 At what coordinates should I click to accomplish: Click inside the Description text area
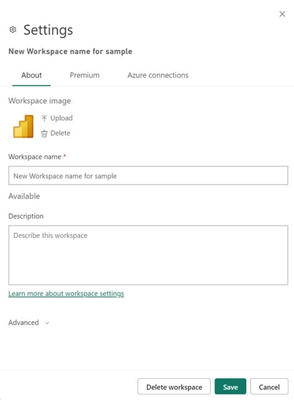[148, 255]
